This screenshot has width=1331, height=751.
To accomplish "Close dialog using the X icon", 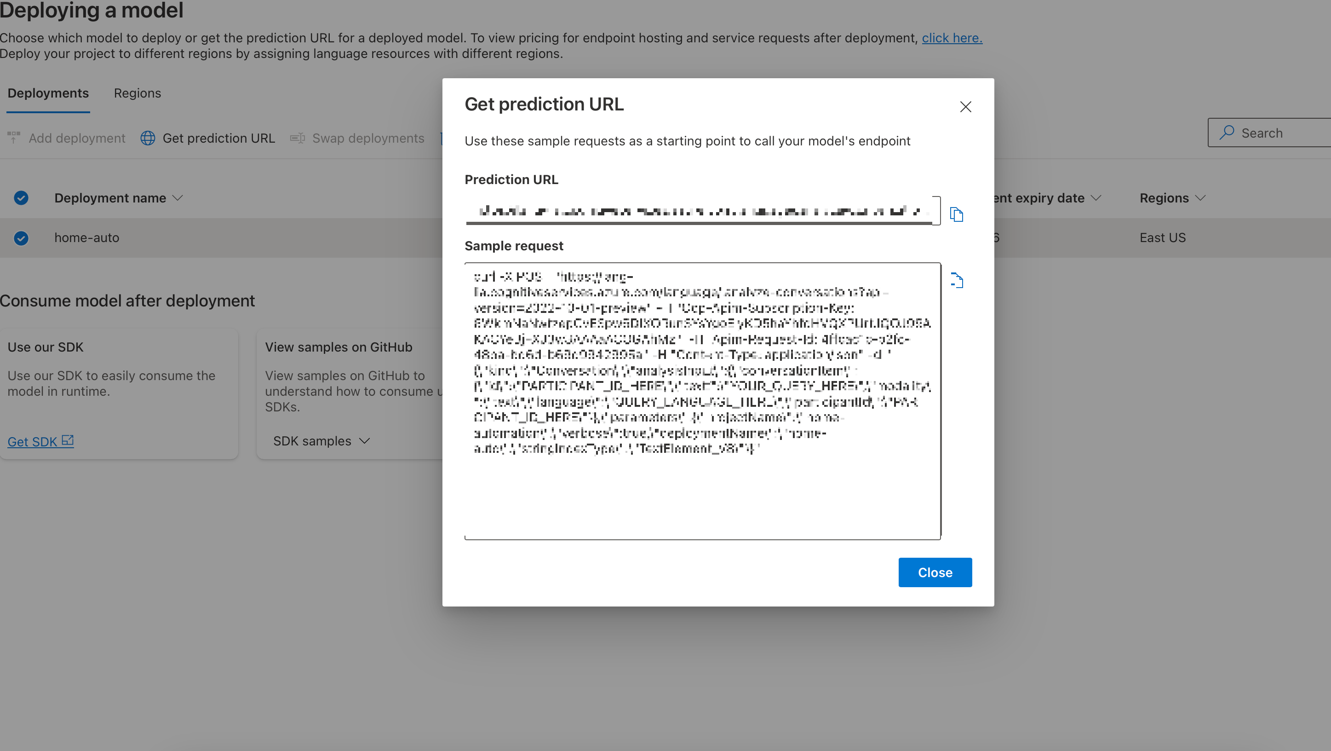I will pos(965,106).
